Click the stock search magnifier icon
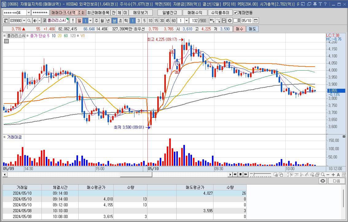The image size is (348, 222). [29, 21]
